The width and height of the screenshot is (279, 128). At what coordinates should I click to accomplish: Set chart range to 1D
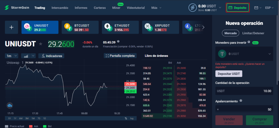44,118
